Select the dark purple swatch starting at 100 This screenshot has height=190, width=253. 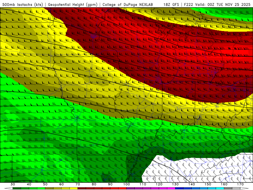[131, 188]
